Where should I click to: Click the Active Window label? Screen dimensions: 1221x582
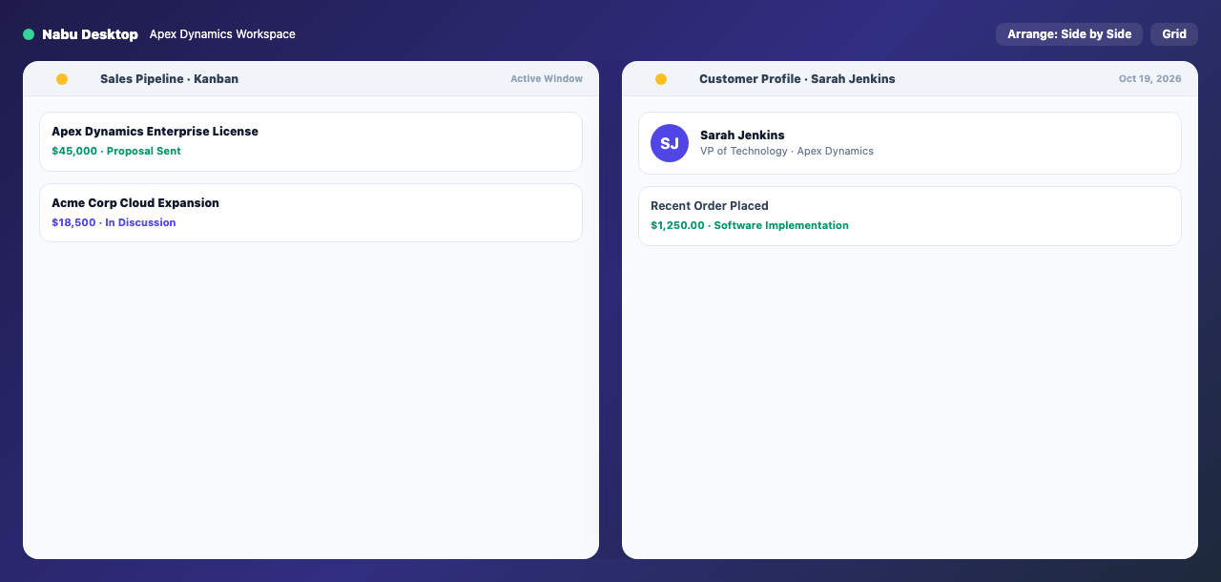pos(547,79)
